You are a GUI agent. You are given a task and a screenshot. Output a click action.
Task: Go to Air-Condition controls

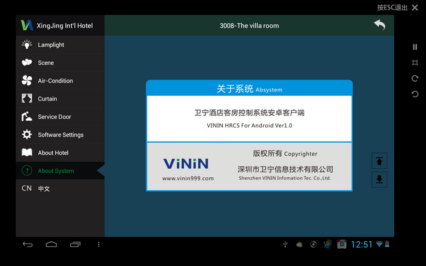click(60, 81)
